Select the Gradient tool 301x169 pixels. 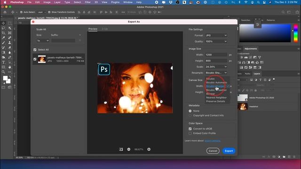tap(3, 53)
